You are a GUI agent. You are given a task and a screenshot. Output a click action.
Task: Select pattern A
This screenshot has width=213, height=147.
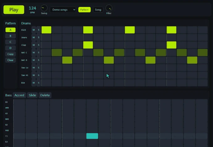[10, 30]
